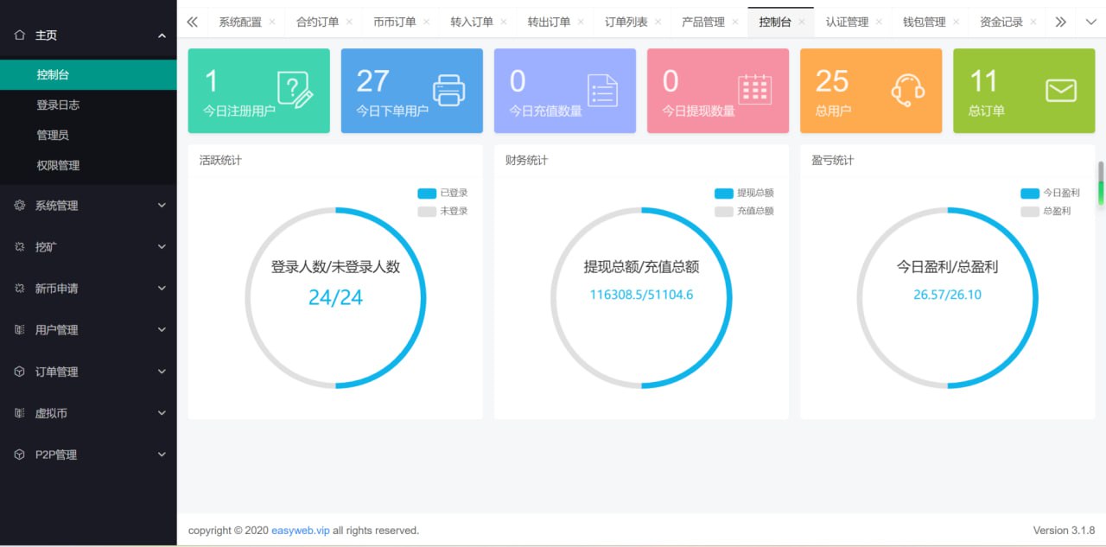1106x547 pixels.
Task: Click the envelope icon on total orders card
Action: point(1061,91)
